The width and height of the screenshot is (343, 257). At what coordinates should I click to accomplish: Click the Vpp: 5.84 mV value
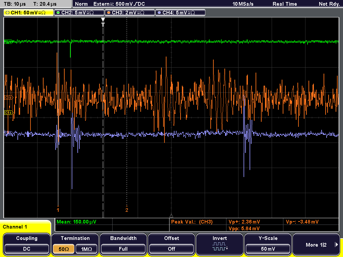pos(244,229)
